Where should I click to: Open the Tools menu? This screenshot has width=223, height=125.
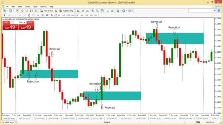[35, 7]
